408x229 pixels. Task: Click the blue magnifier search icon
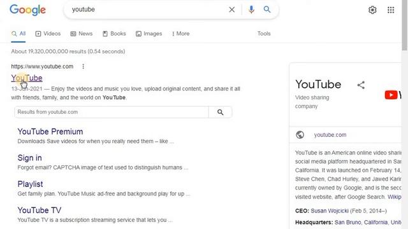267,10
